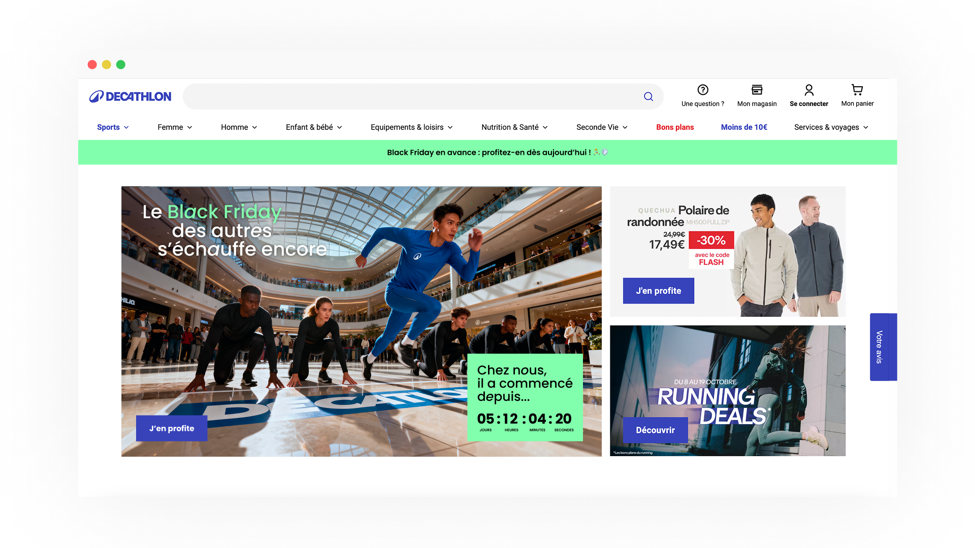Open the Votre avis feedback tab

pyautogui.click(x=883, y=347)
